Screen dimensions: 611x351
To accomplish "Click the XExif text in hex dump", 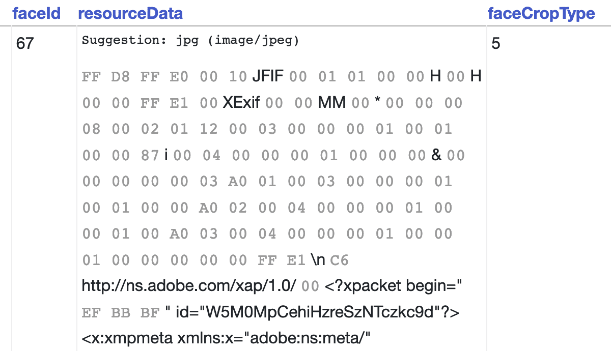I will pos(241,103).
